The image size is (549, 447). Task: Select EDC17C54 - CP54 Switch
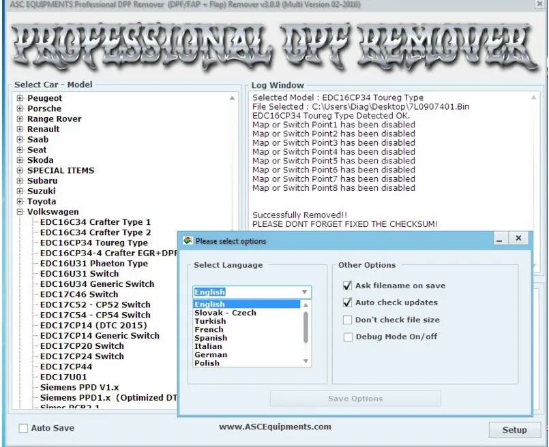(x=95, y=315)
